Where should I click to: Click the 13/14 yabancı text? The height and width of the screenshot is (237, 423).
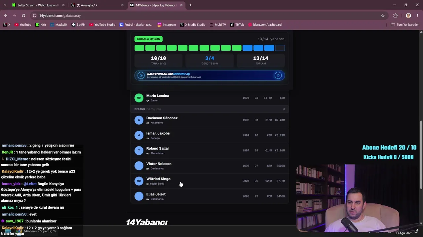tap(271, 39)
